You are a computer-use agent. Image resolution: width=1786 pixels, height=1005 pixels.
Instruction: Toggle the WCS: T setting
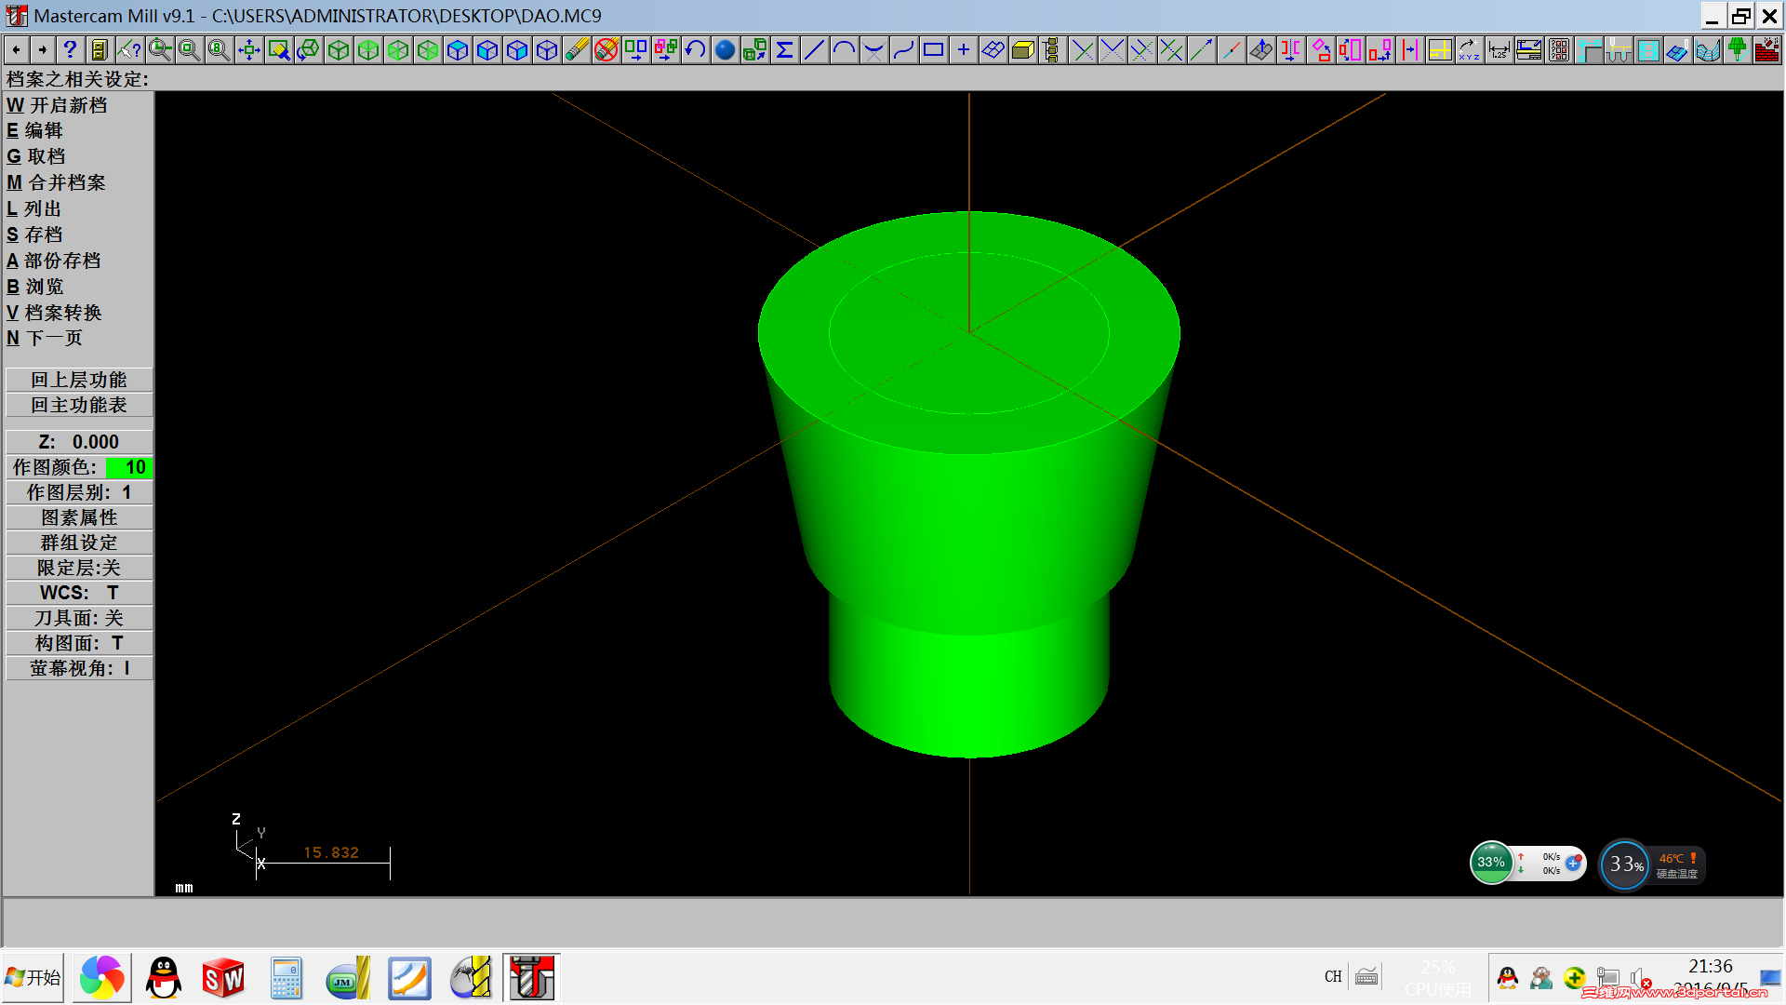(79, 593)
